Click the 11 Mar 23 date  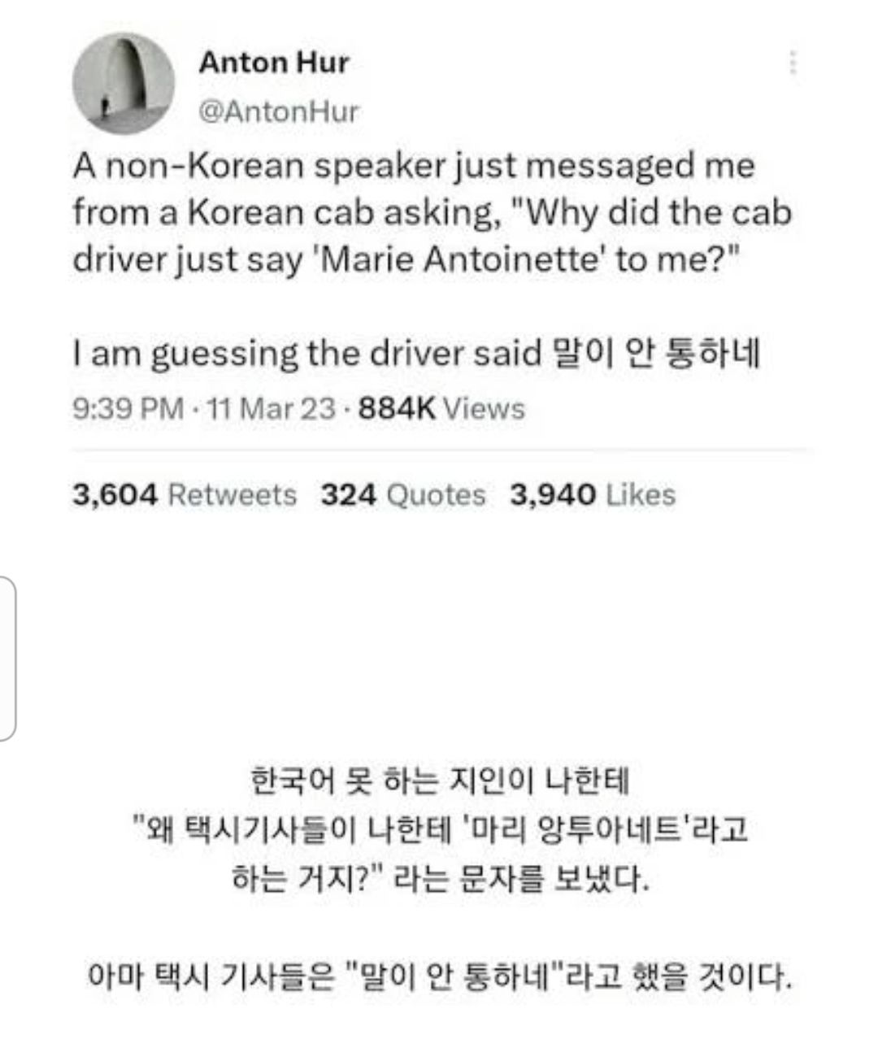(270, 407)
